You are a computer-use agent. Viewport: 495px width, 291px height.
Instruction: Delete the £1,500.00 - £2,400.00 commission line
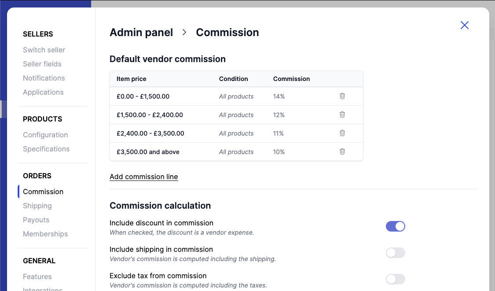point(342,114)
